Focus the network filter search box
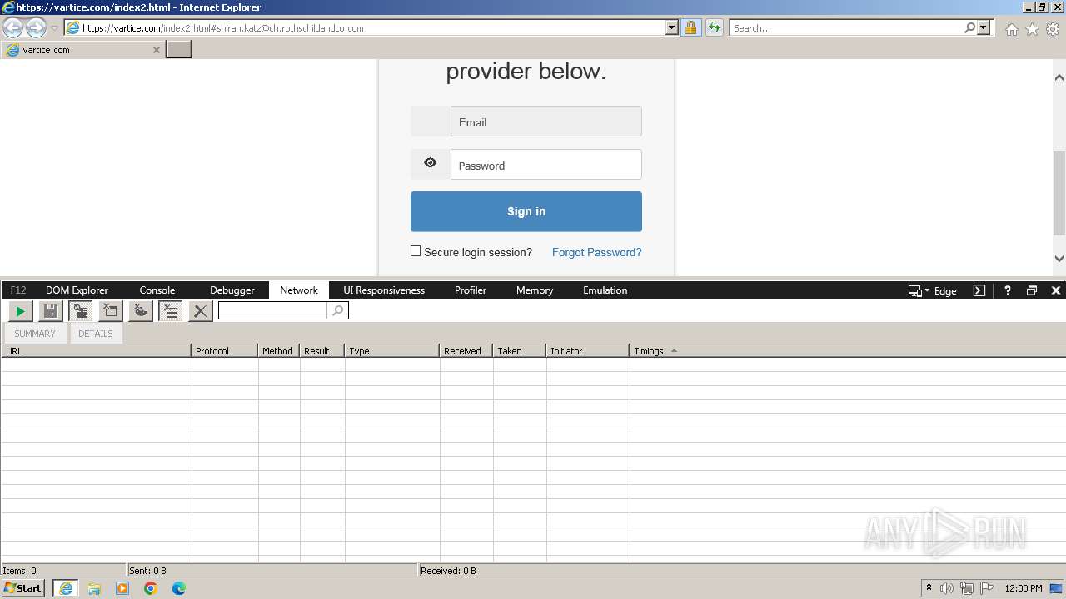This screenshot has width=1066, height=599. click(273, 310)
